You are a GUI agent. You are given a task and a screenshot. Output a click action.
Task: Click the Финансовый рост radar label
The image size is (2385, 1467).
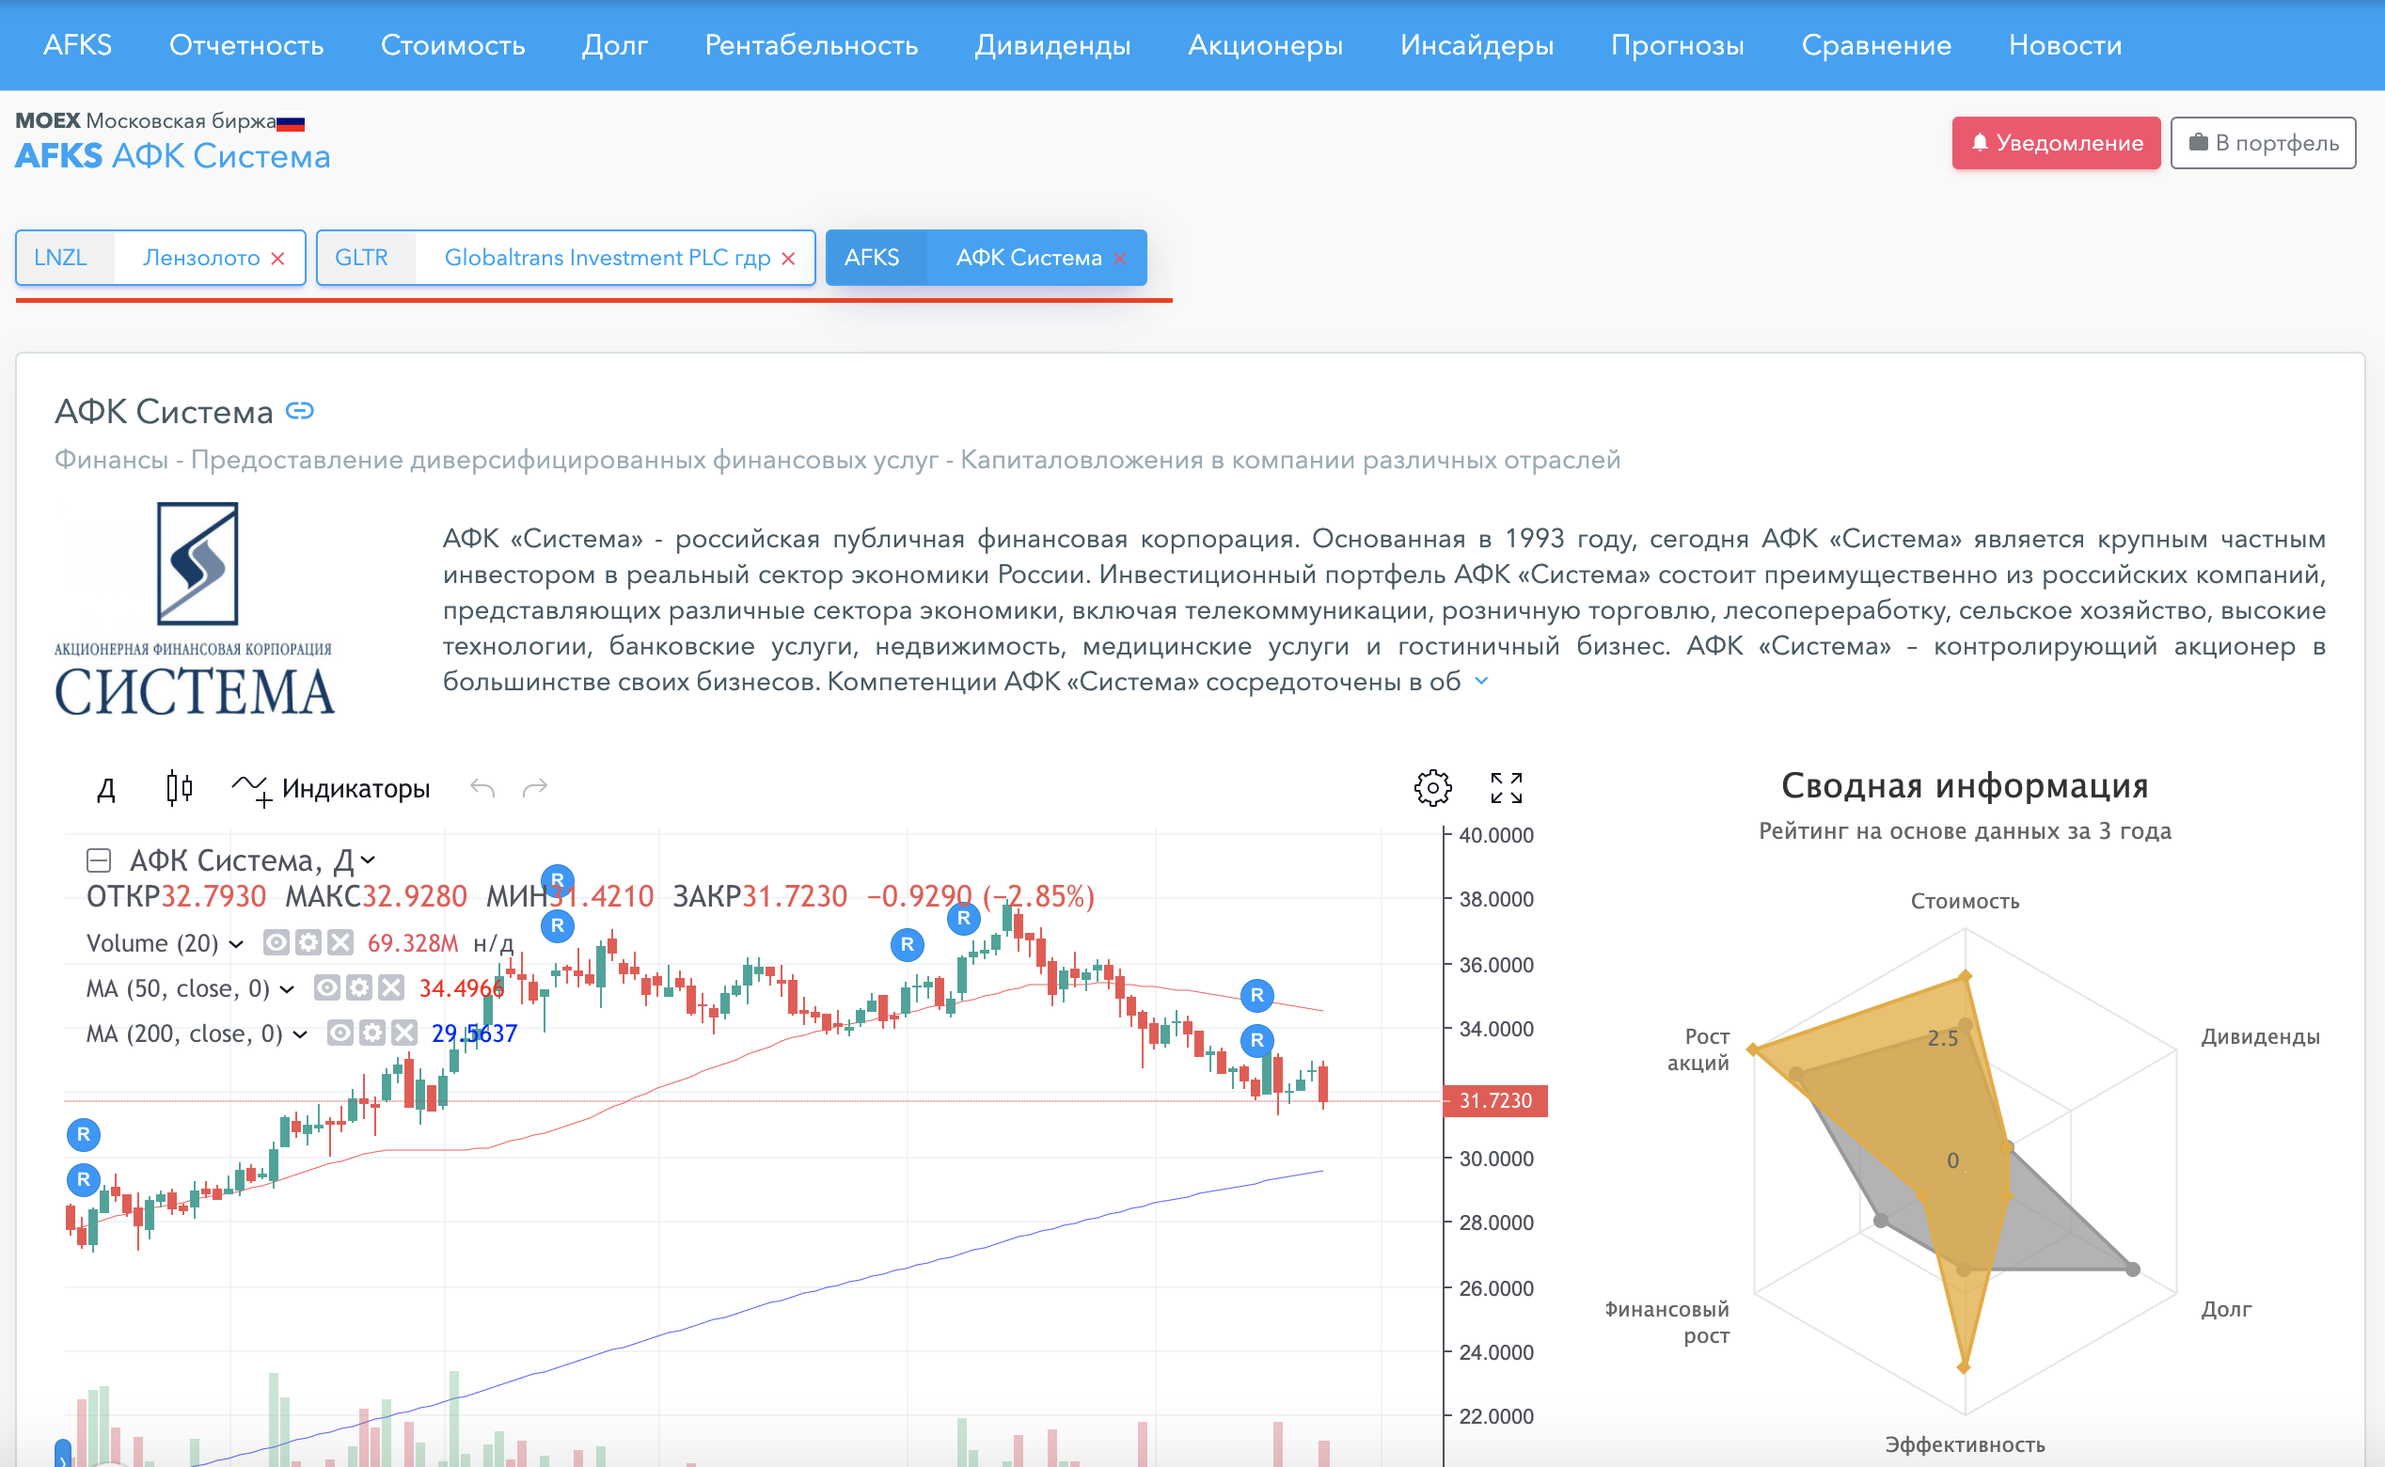(1667, 1321)
